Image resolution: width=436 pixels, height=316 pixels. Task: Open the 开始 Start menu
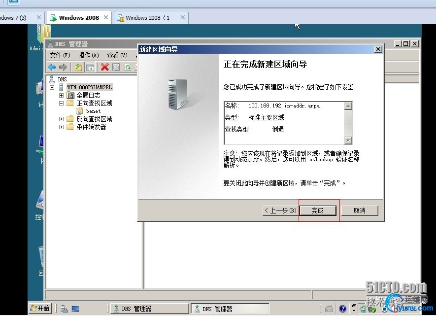click(x=40, y=308)
